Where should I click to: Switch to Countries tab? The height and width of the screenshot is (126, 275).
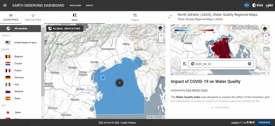11,18
